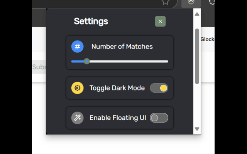Click the Number of Matches slider handle
This screenshot has width=247, height=154.
(x=86, y=61)
